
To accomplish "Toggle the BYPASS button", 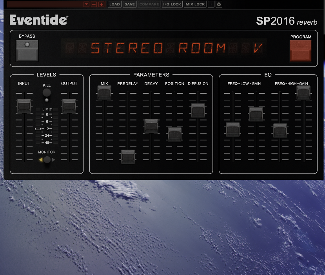I will pos(27,51).
